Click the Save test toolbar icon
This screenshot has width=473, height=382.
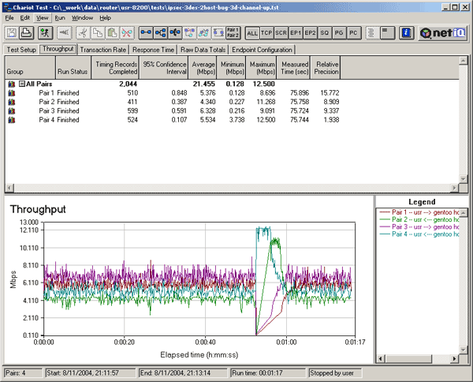tap(13, 33)
